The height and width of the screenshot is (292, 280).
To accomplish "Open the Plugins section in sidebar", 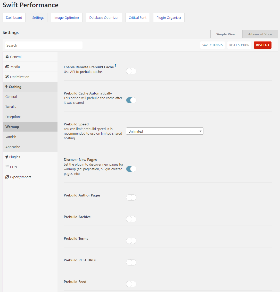I will tap(30, 157).
